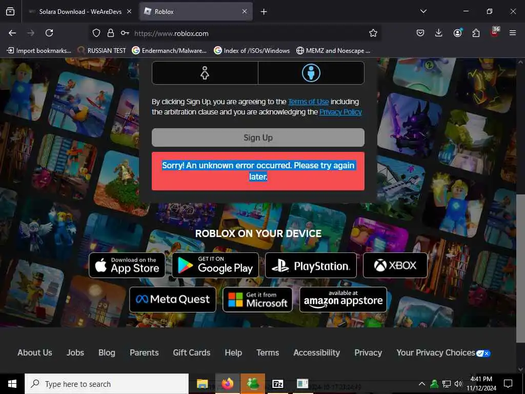Click the site padlock icon

pyautogui.click(x=111, y=33)
